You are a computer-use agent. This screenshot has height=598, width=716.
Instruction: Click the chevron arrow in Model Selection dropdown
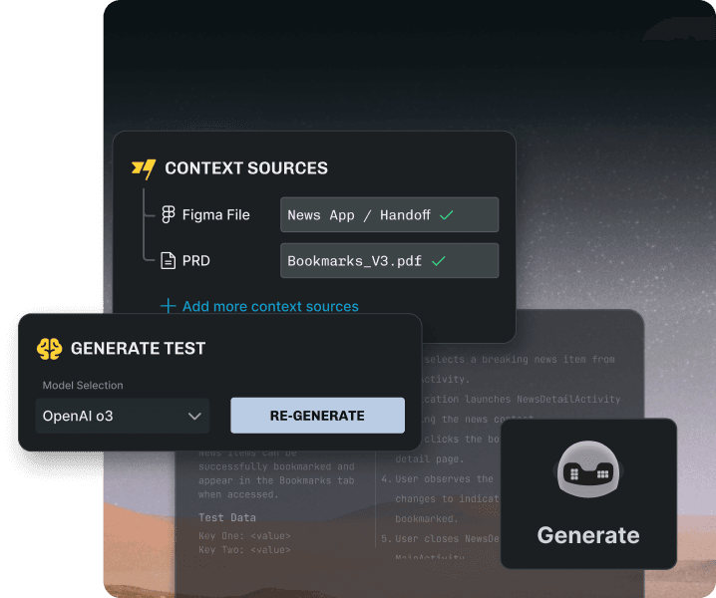194,417
